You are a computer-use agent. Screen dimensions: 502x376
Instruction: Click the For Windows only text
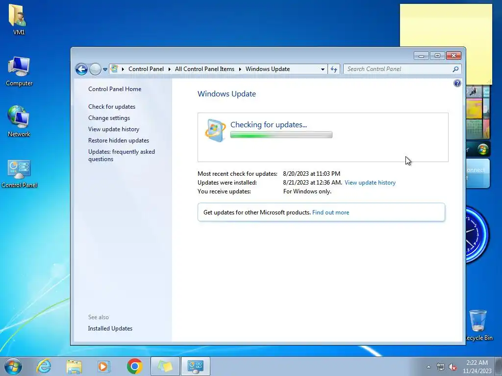307,191
